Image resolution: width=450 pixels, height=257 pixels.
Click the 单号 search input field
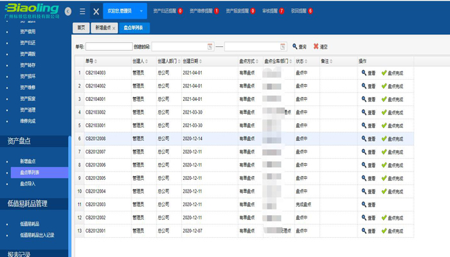(x=109, y=46)
